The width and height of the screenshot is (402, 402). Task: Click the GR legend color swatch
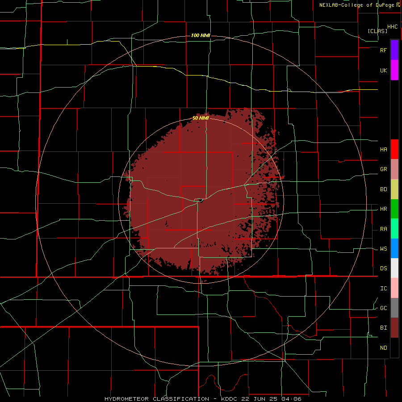[394, 169]
